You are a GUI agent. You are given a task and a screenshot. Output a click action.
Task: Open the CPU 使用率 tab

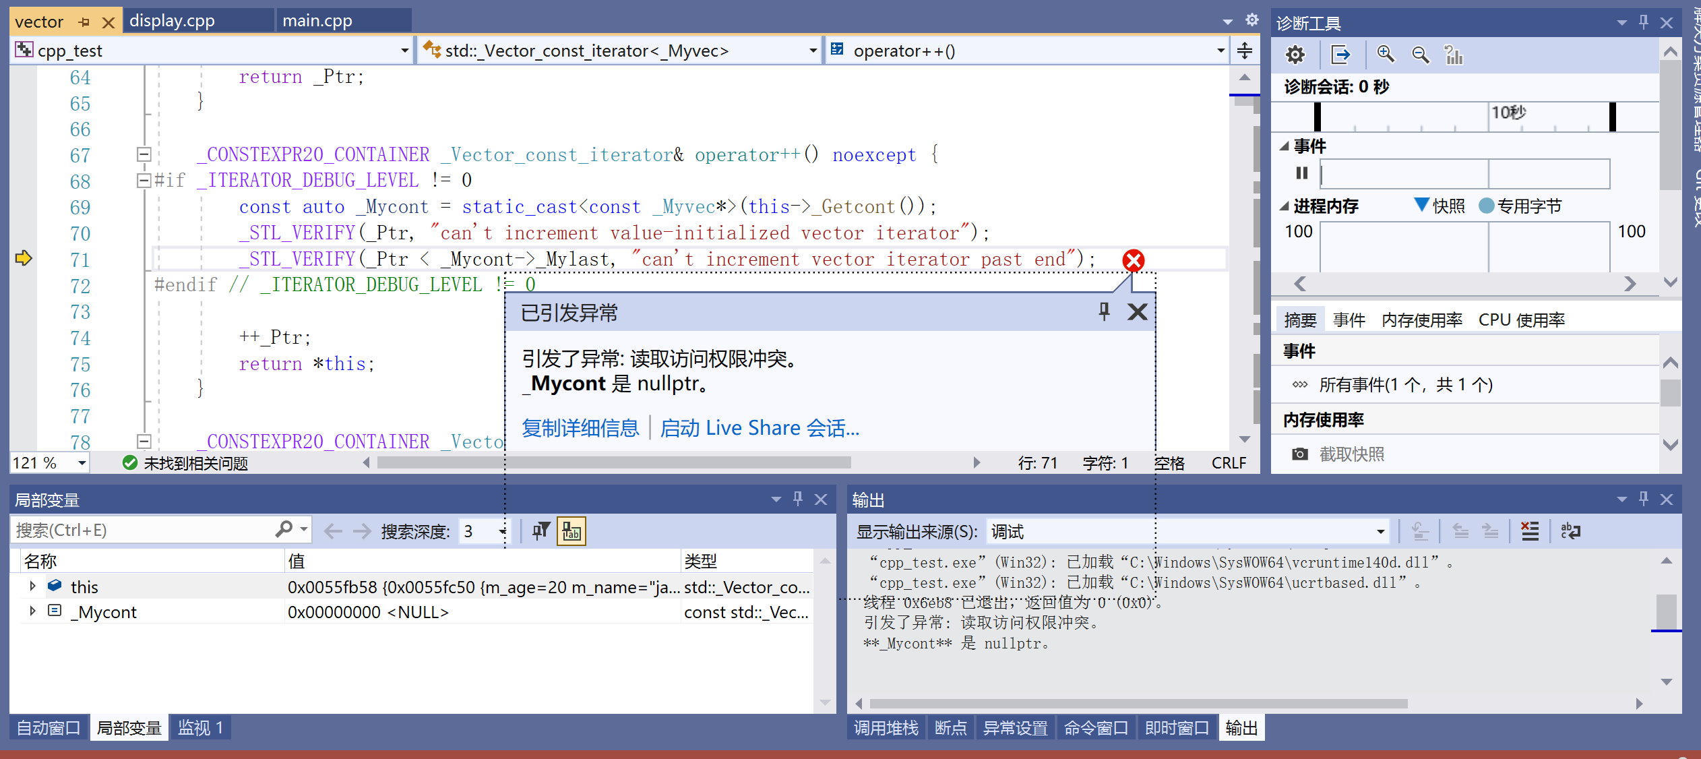(1521, 319)
